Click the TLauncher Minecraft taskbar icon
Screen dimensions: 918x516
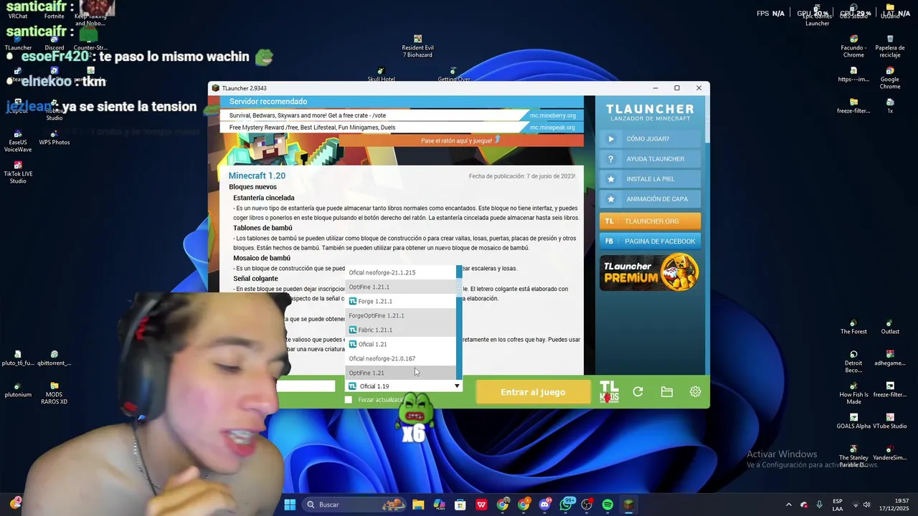coord(628,505)
